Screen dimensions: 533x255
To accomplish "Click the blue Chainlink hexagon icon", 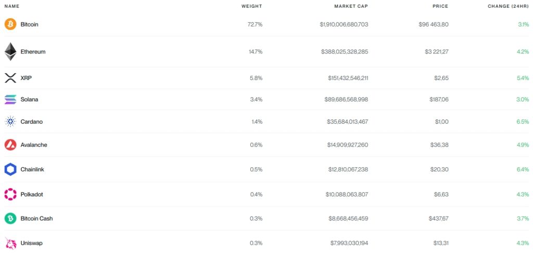I will 10,169.
